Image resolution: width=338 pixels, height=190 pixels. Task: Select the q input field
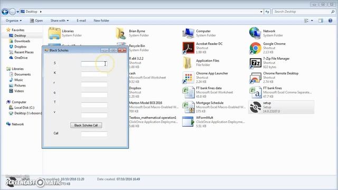point(94,94)
